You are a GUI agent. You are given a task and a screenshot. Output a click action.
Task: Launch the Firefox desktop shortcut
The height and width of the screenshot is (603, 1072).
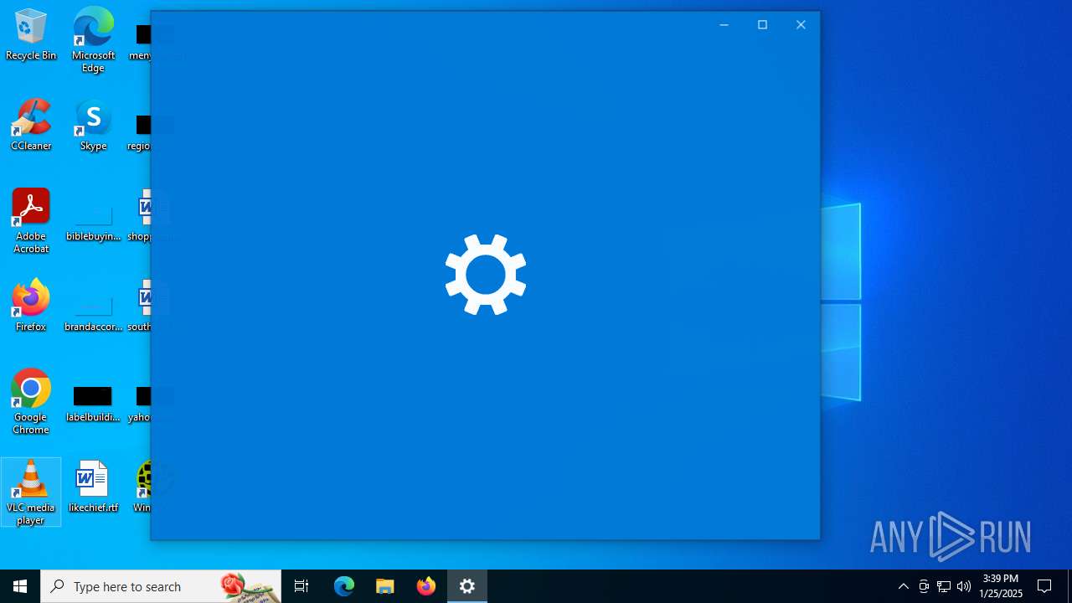31,306
